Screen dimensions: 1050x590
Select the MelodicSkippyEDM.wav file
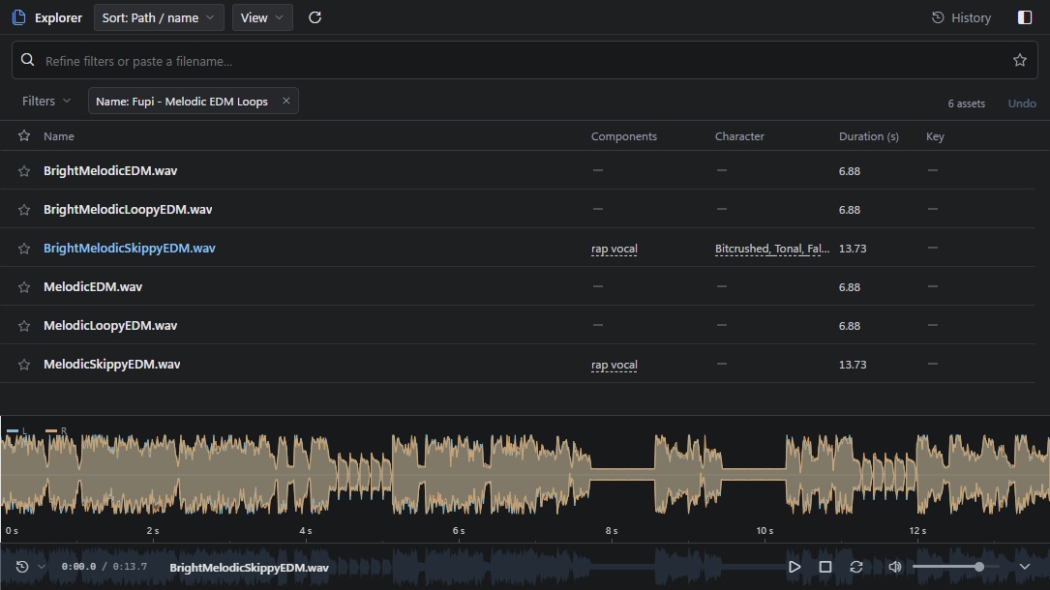112,365
